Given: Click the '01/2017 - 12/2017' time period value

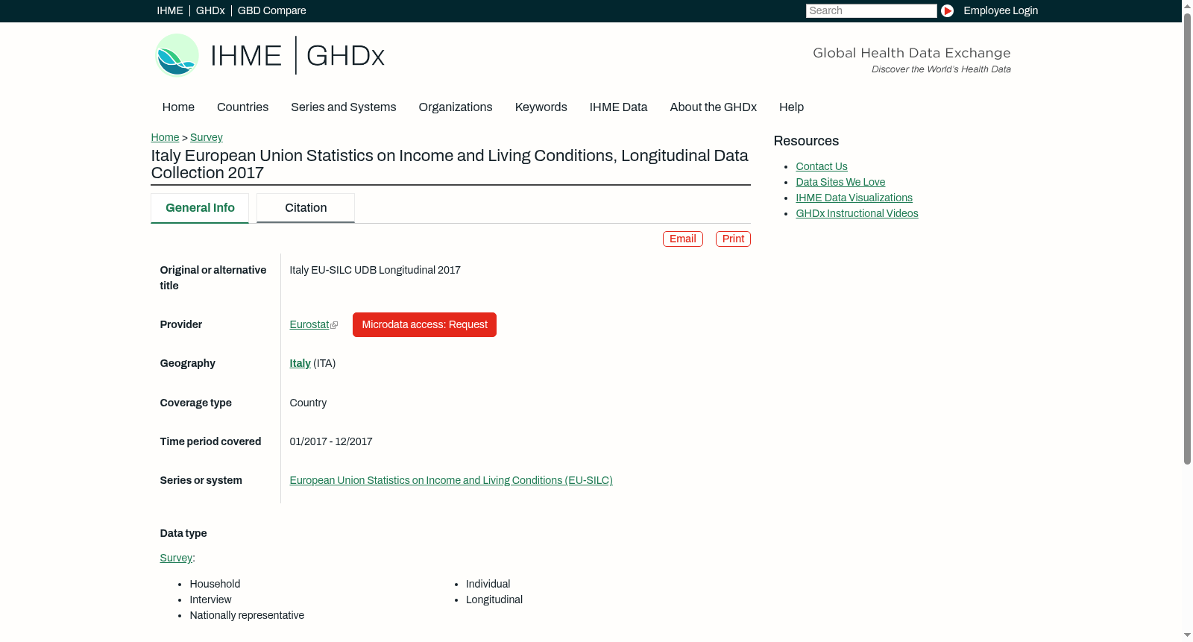Looking at the screenshot, I should [x=331, y=441].
